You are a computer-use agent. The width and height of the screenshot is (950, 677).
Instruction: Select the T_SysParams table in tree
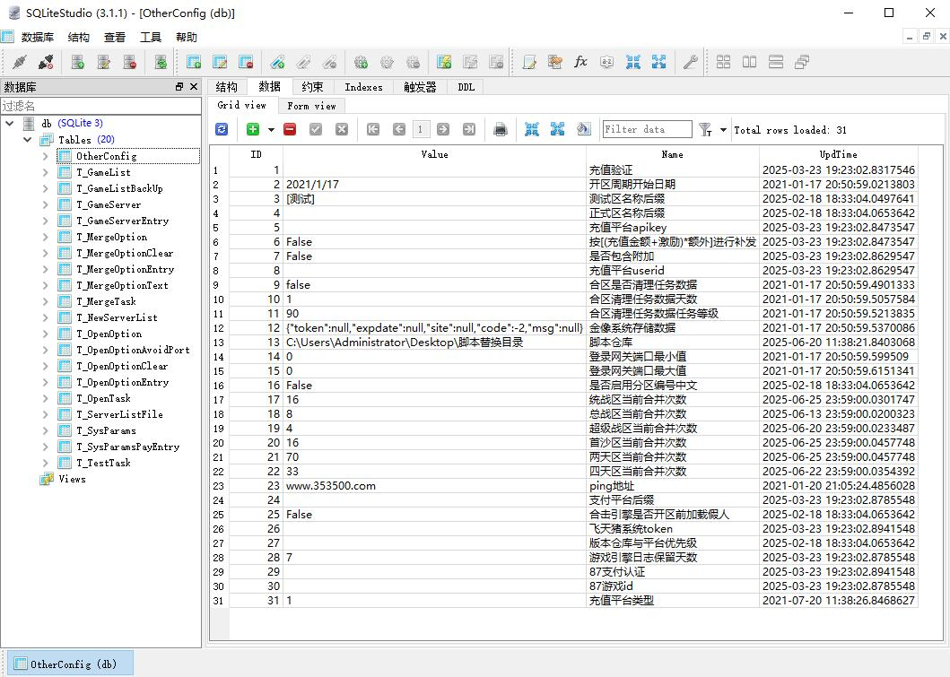tap(106, 430)
